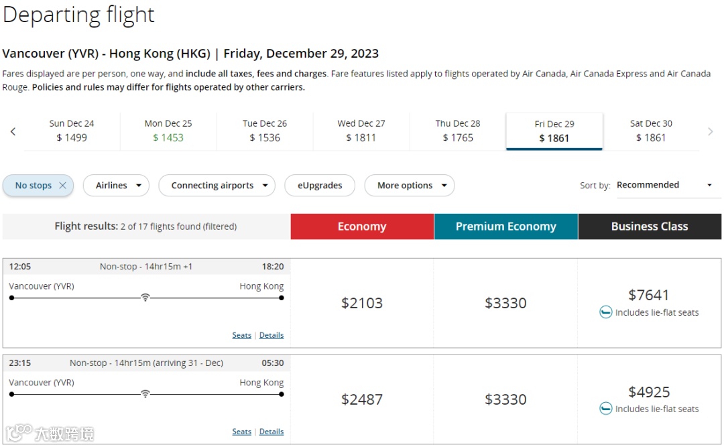Switch to Sun Dec 24 fares

click(x=72, y=131)
